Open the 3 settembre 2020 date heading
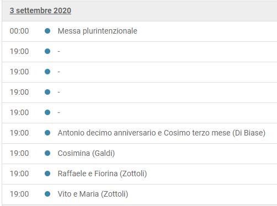Screen dimensions: 277x206 point(40,10)
